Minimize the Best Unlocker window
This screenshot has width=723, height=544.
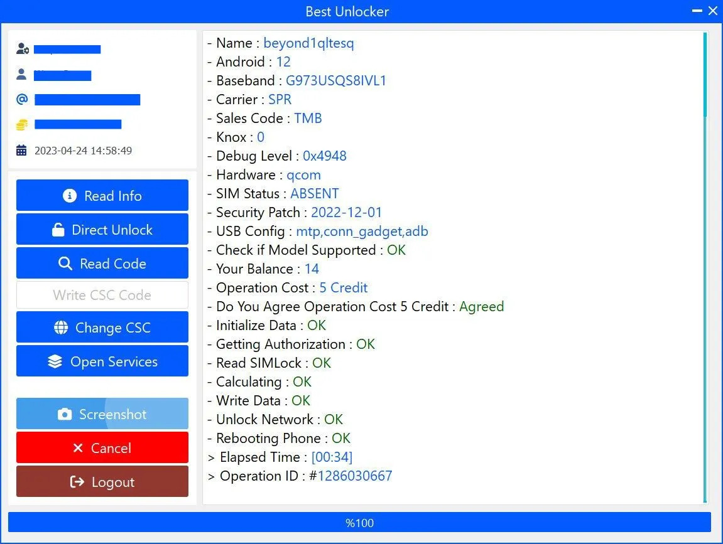click(x=697, y=11)
